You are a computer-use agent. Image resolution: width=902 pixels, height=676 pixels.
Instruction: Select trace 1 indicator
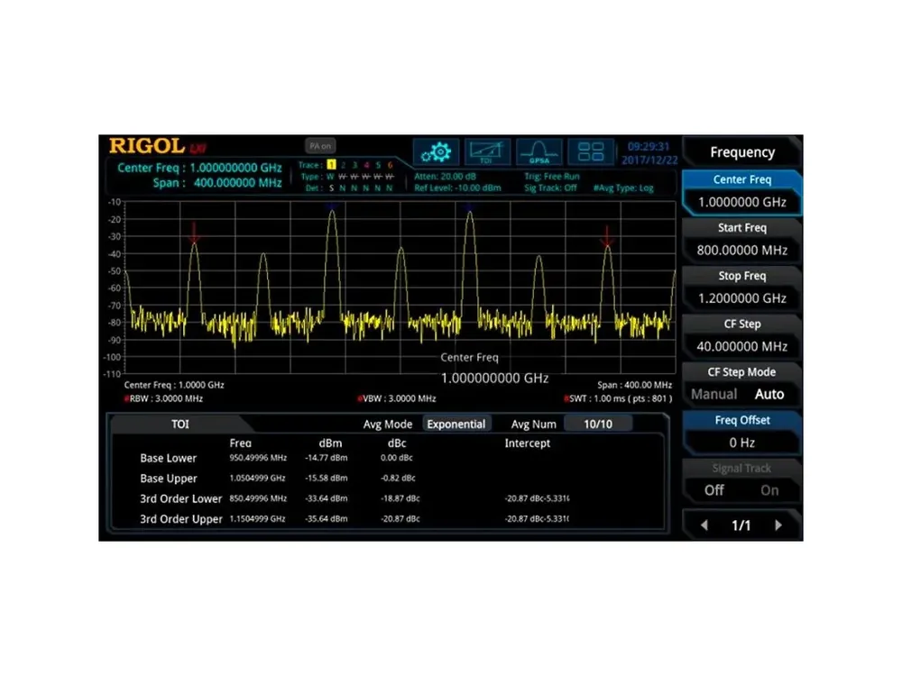click(331, 165)
